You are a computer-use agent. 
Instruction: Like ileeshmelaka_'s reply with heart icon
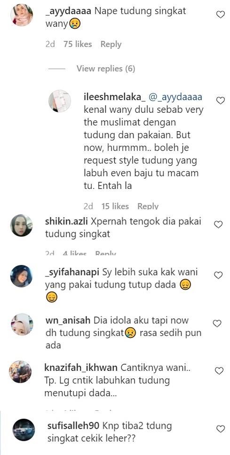pos(221,101)
